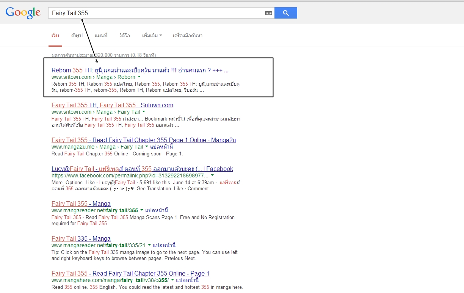Translate the manga2u.me result page

(161, 147)
